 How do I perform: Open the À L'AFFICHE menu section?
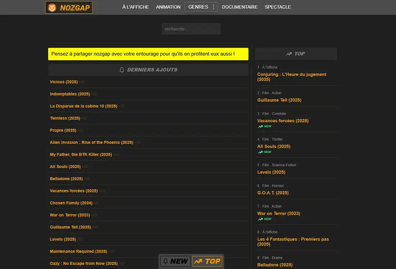[x=135, y=7]
